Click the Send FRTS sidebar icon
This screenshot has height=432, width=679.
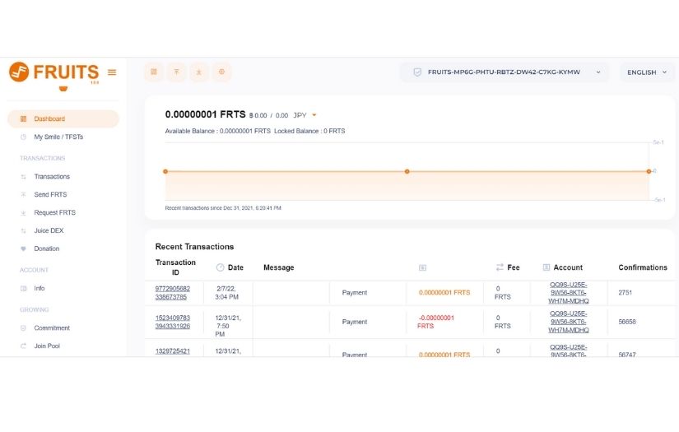click(23, 195)
